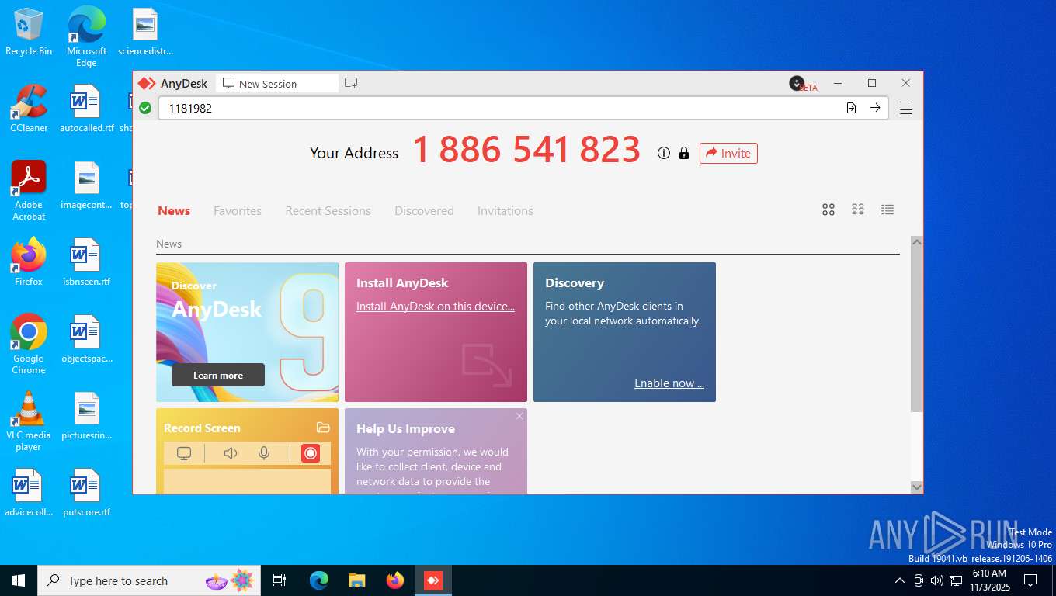The width and height of the screenshot is (1056, 596).
Task: Click the file transfer icon in address bar
Action: 851,108
